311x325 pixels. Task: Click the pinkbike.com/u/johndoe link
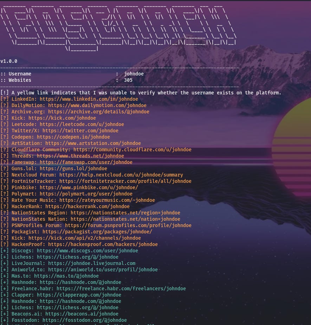89,187
